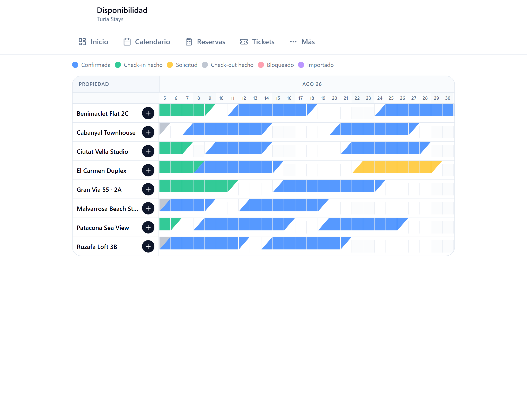Viewport: 527px width, 395px height.
Task: Open the Inicio tab
Action: tap(93, 42)
